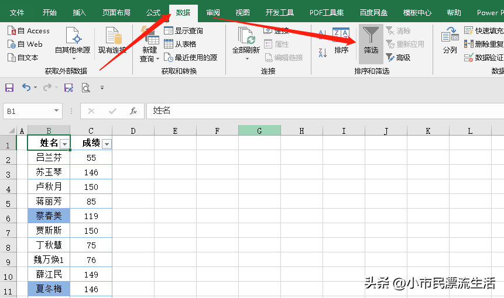Switch to the 插入 tab

[x=80, y=13]
